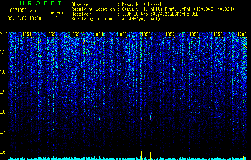Click the 'Receiving antenna' label
This screenshot has height=160, width=251.
click(92, 19)
